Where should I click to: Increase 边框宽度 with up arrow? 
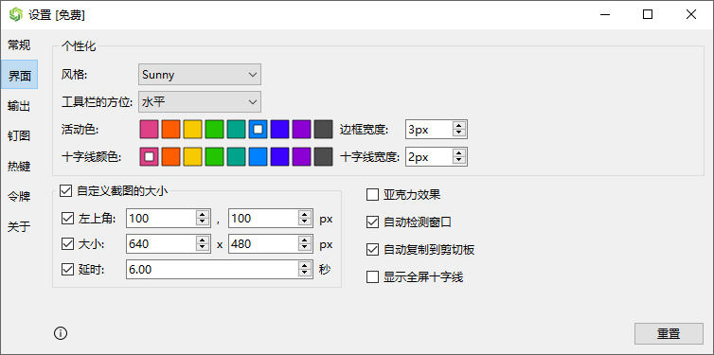pyautogui.click(x=459, y=126)
